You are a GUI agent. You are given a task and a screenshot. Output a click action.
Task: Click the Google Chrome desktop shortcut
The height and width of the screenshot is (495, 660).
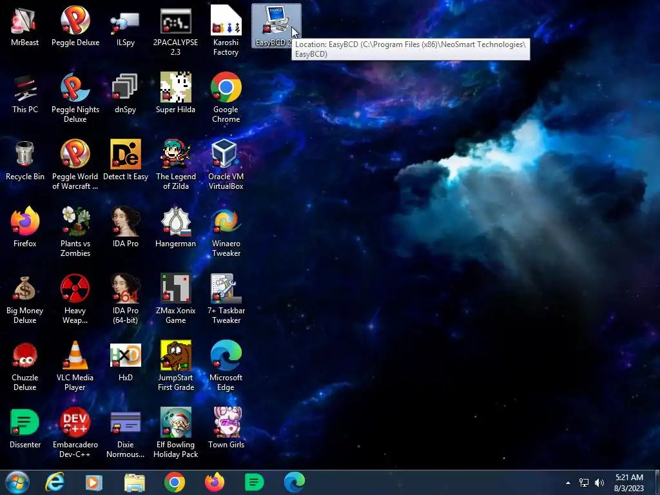coord(226,98)
